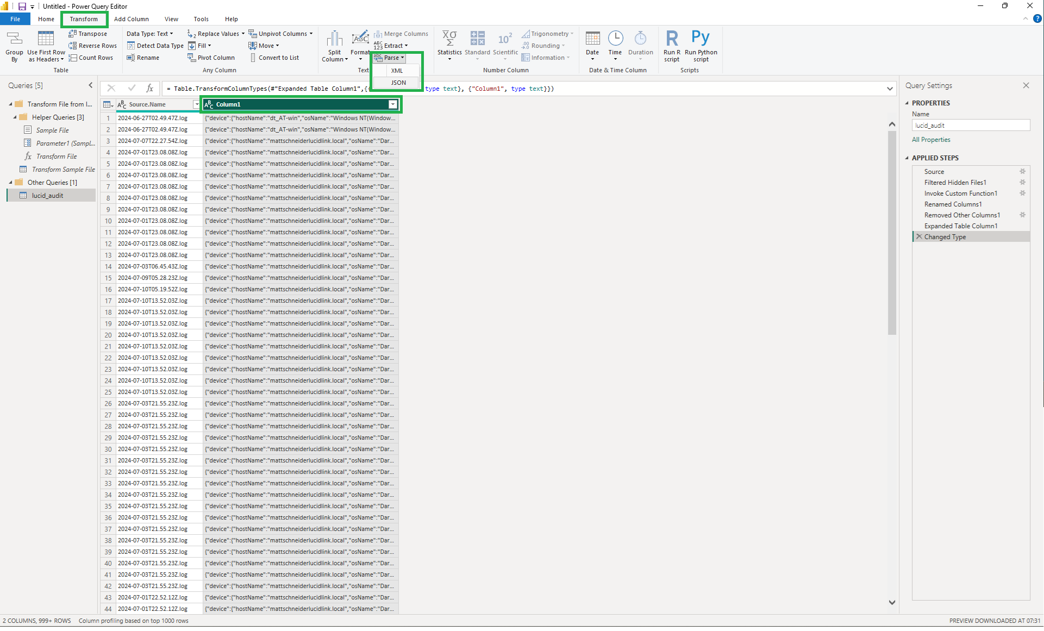Screen dimensions: 1044x631
Task: Collapse the ribbon with the chevron
Action: point(1026,18)
